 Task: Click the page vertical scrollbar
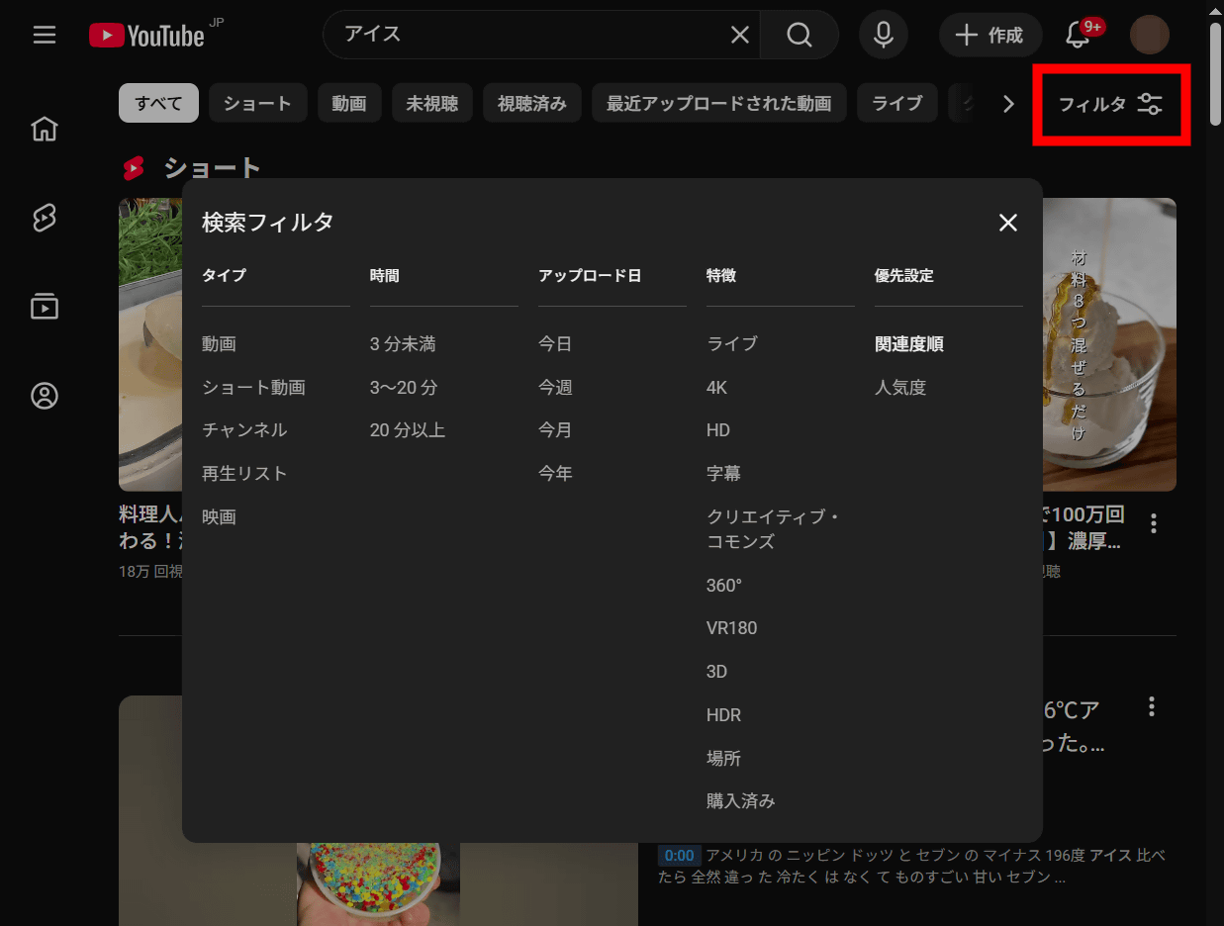(x=1215, y=74)
